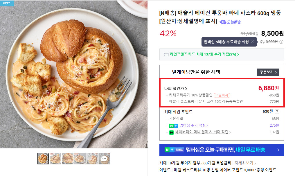Select the second product thumbnail image
The image size is (295, 176).
tap(55, 159)
